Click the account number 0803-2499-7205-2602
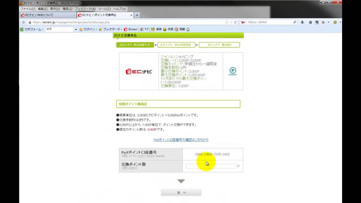Viewport: 361px width, 203px height. coord(213,155)
